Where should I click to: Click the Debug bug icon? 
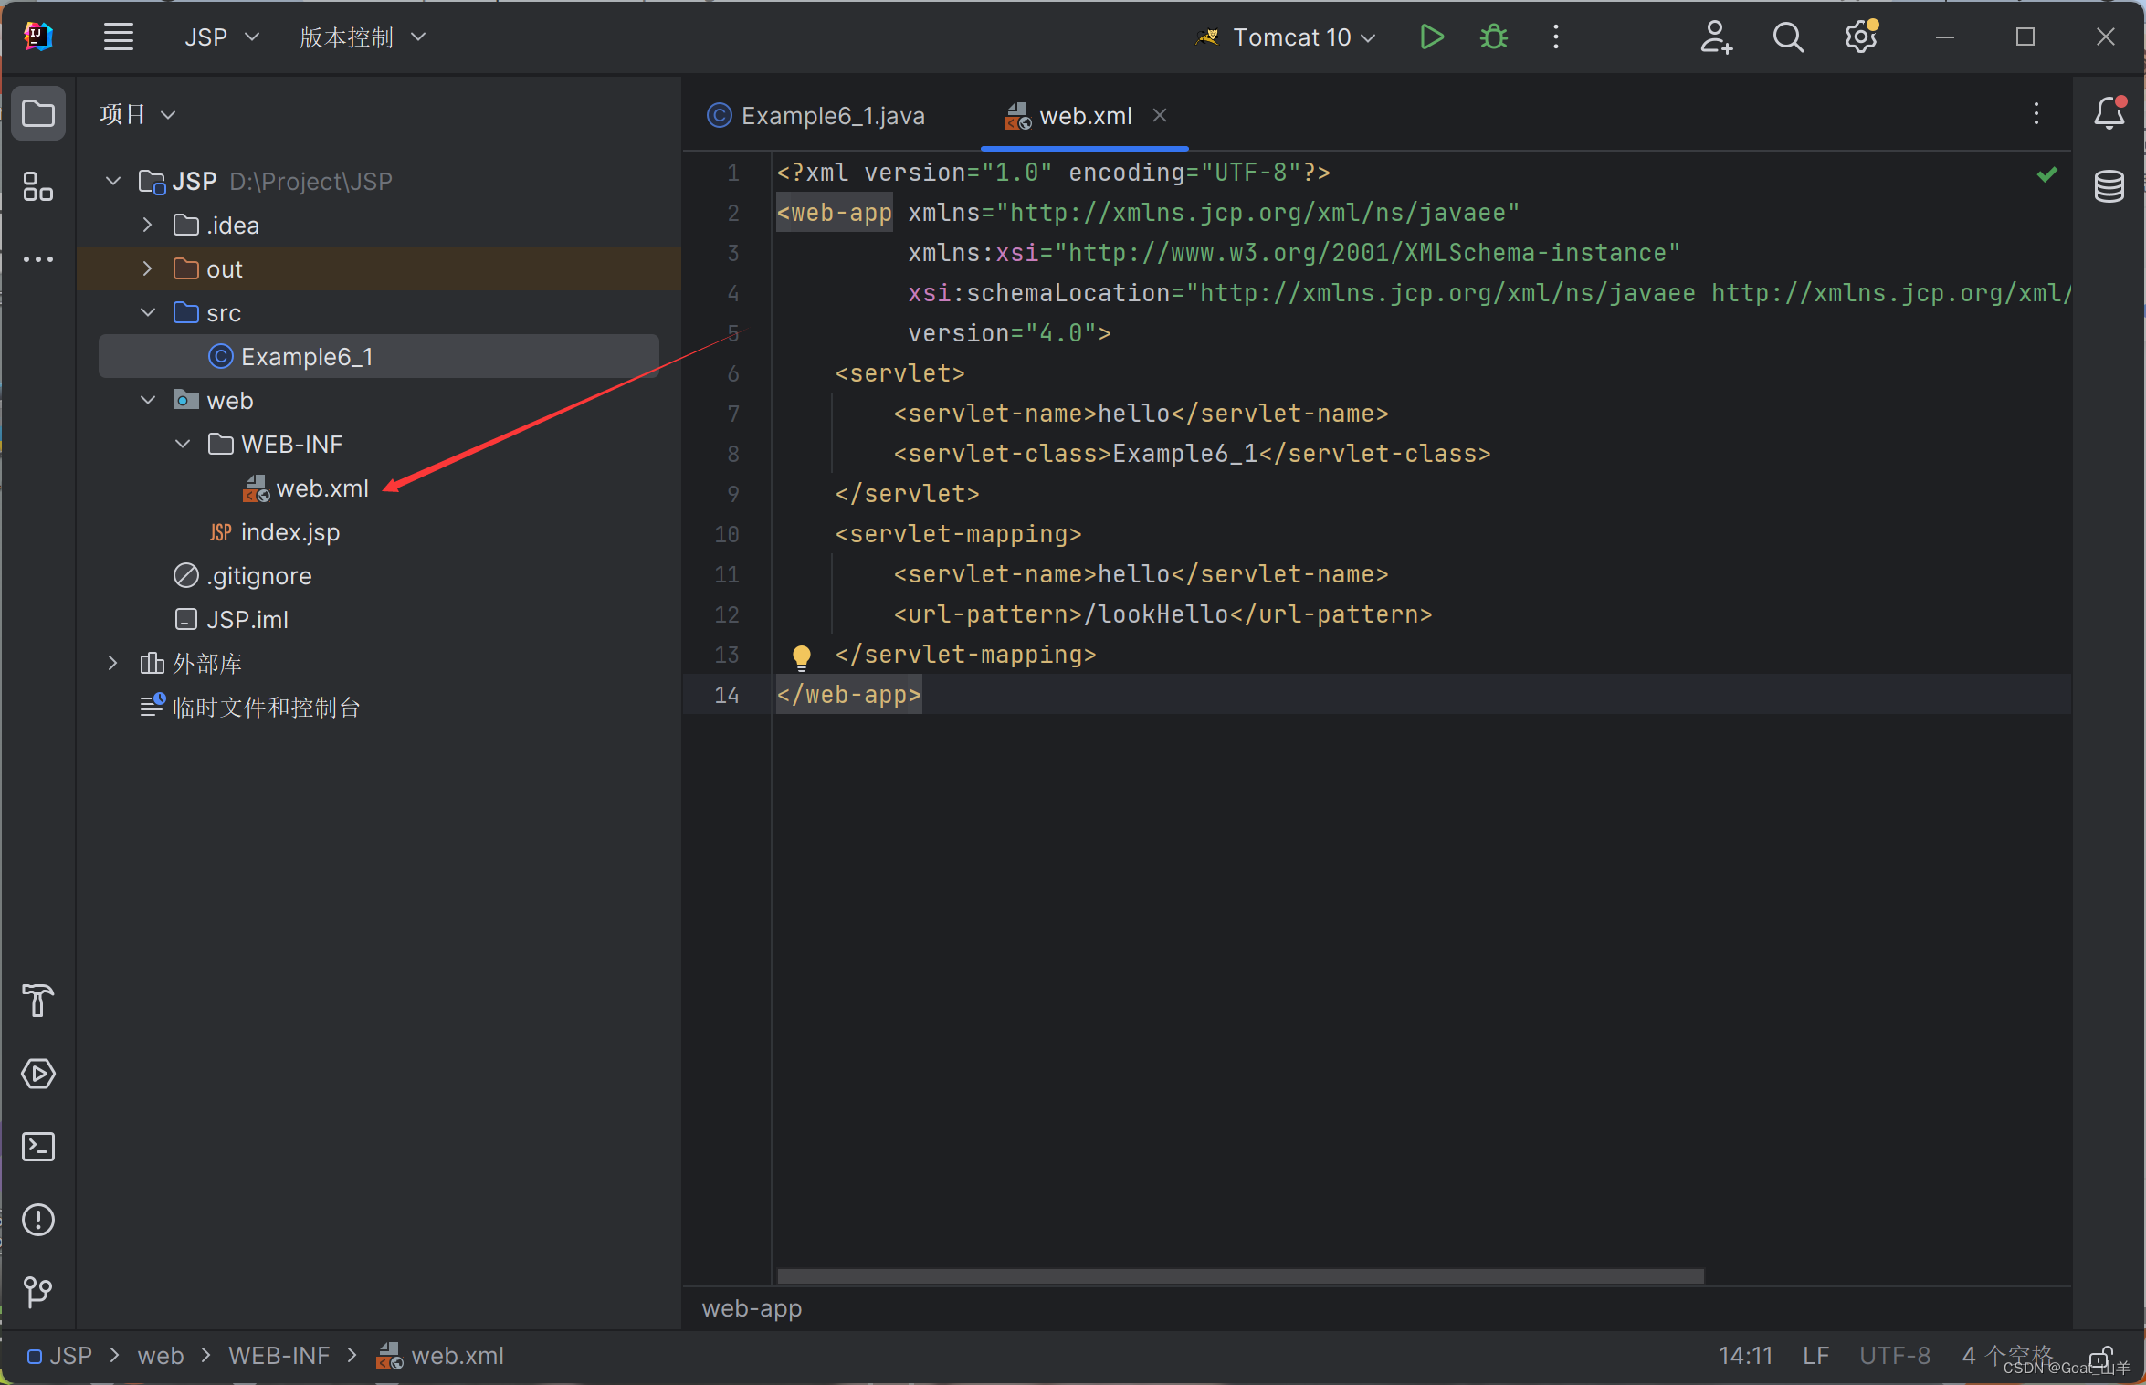pyautogui.click(x=1494, y=37)
